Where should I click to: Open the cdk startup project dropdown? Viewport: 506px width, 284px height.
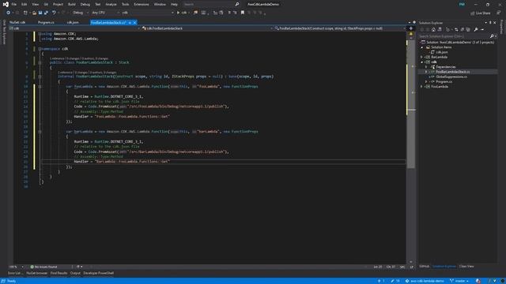click(148, 13)
